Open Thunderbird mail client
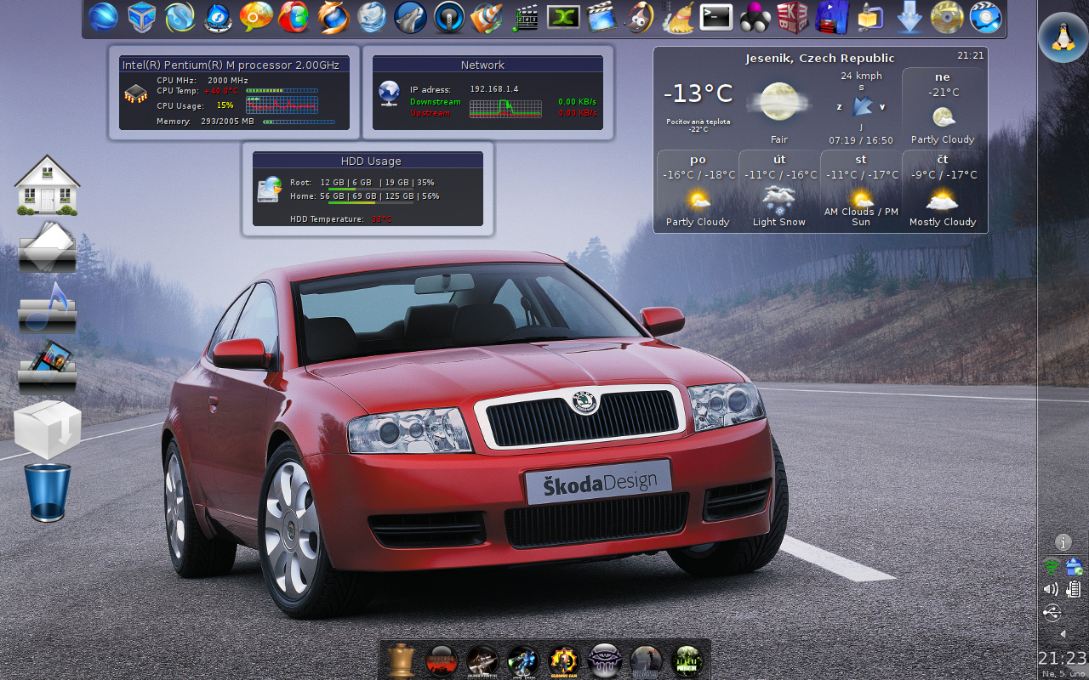 (372, 17)
